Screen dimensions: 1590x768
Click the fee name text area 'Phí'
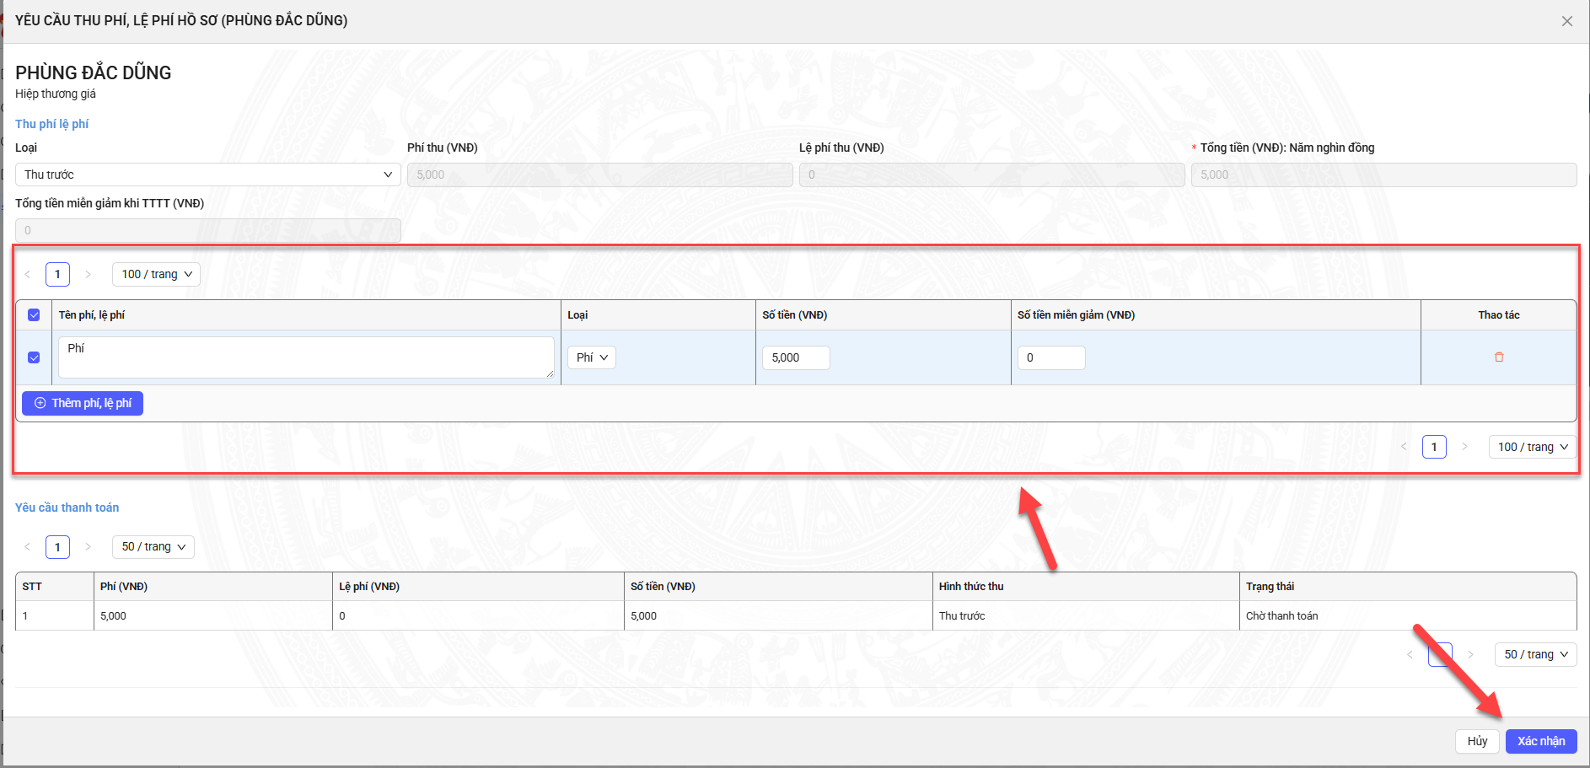click(x=305, y=357)
